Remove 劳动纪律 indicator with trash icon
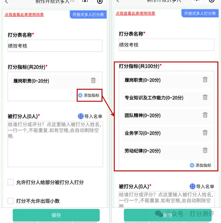Viewport: 221px width, 223px height. pos(205,150)
